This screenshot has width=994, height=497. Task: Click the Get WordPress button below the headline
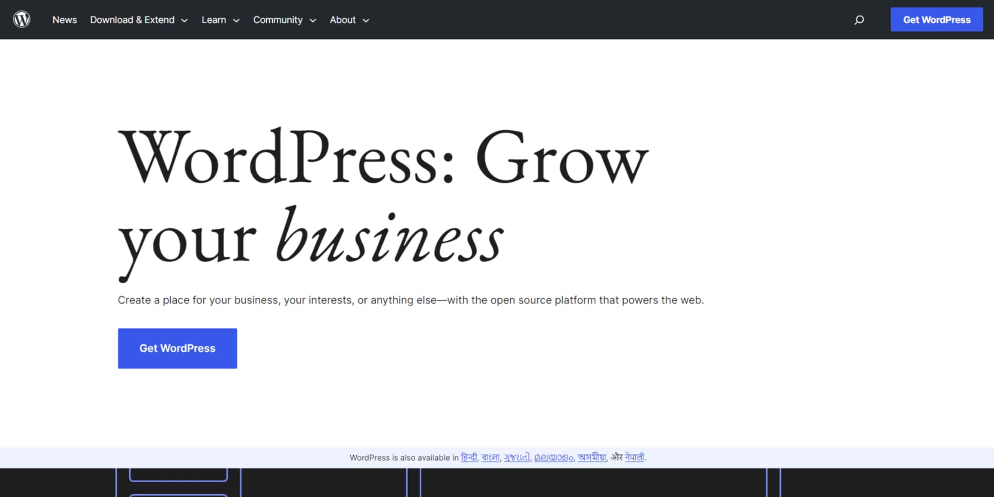[x=177, y=348]
